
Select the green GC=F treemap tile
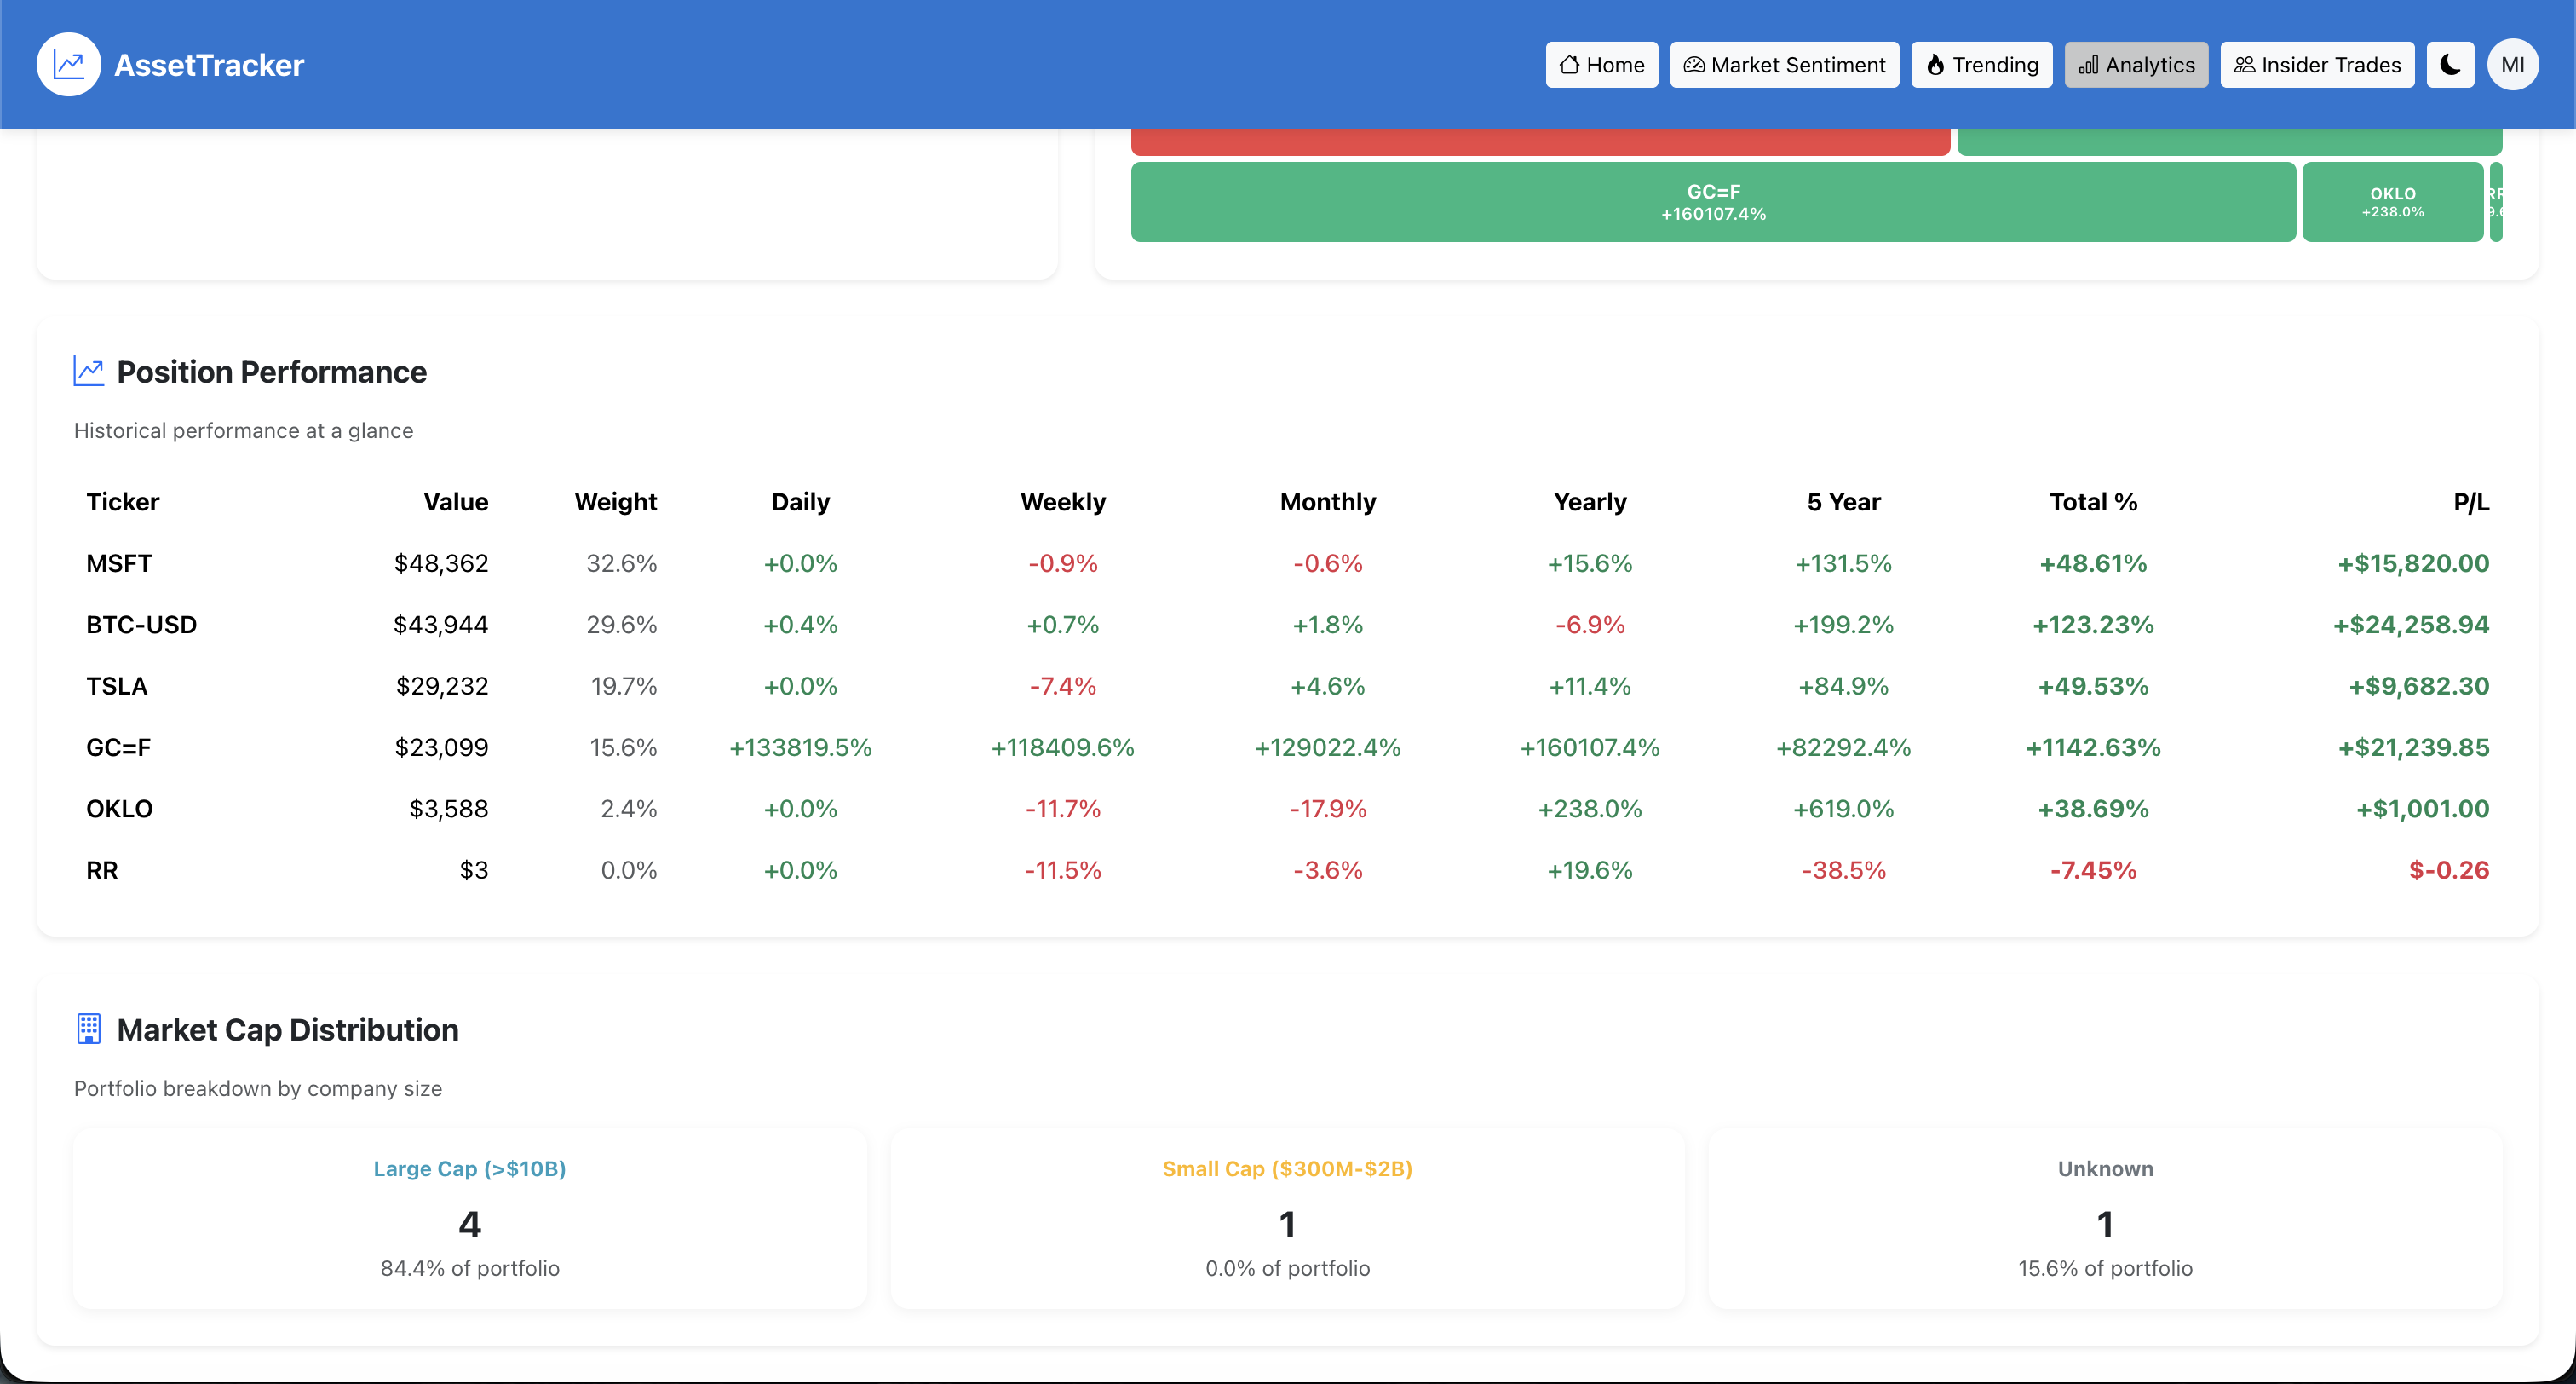[1713, 202]
